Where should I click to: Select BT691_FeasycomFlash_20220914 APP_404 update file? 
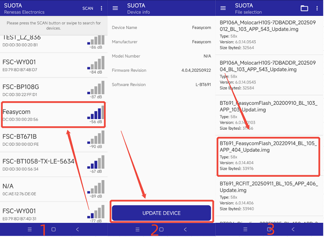(268, 156)
